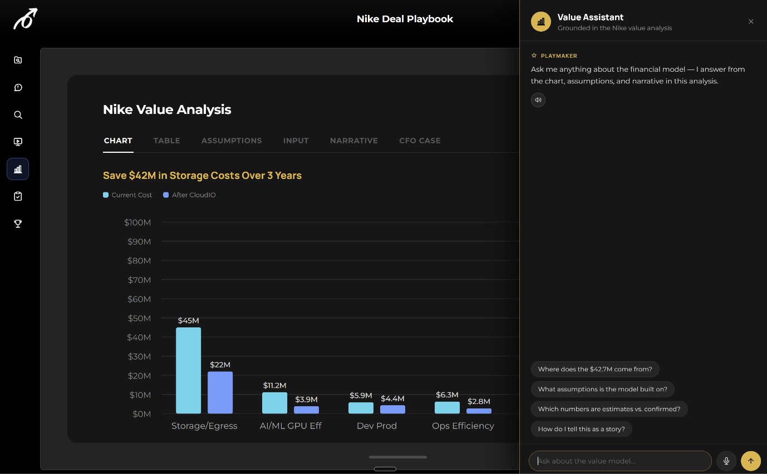
Task: Open the CFO CASE tab
Action: tap(420, 141)
